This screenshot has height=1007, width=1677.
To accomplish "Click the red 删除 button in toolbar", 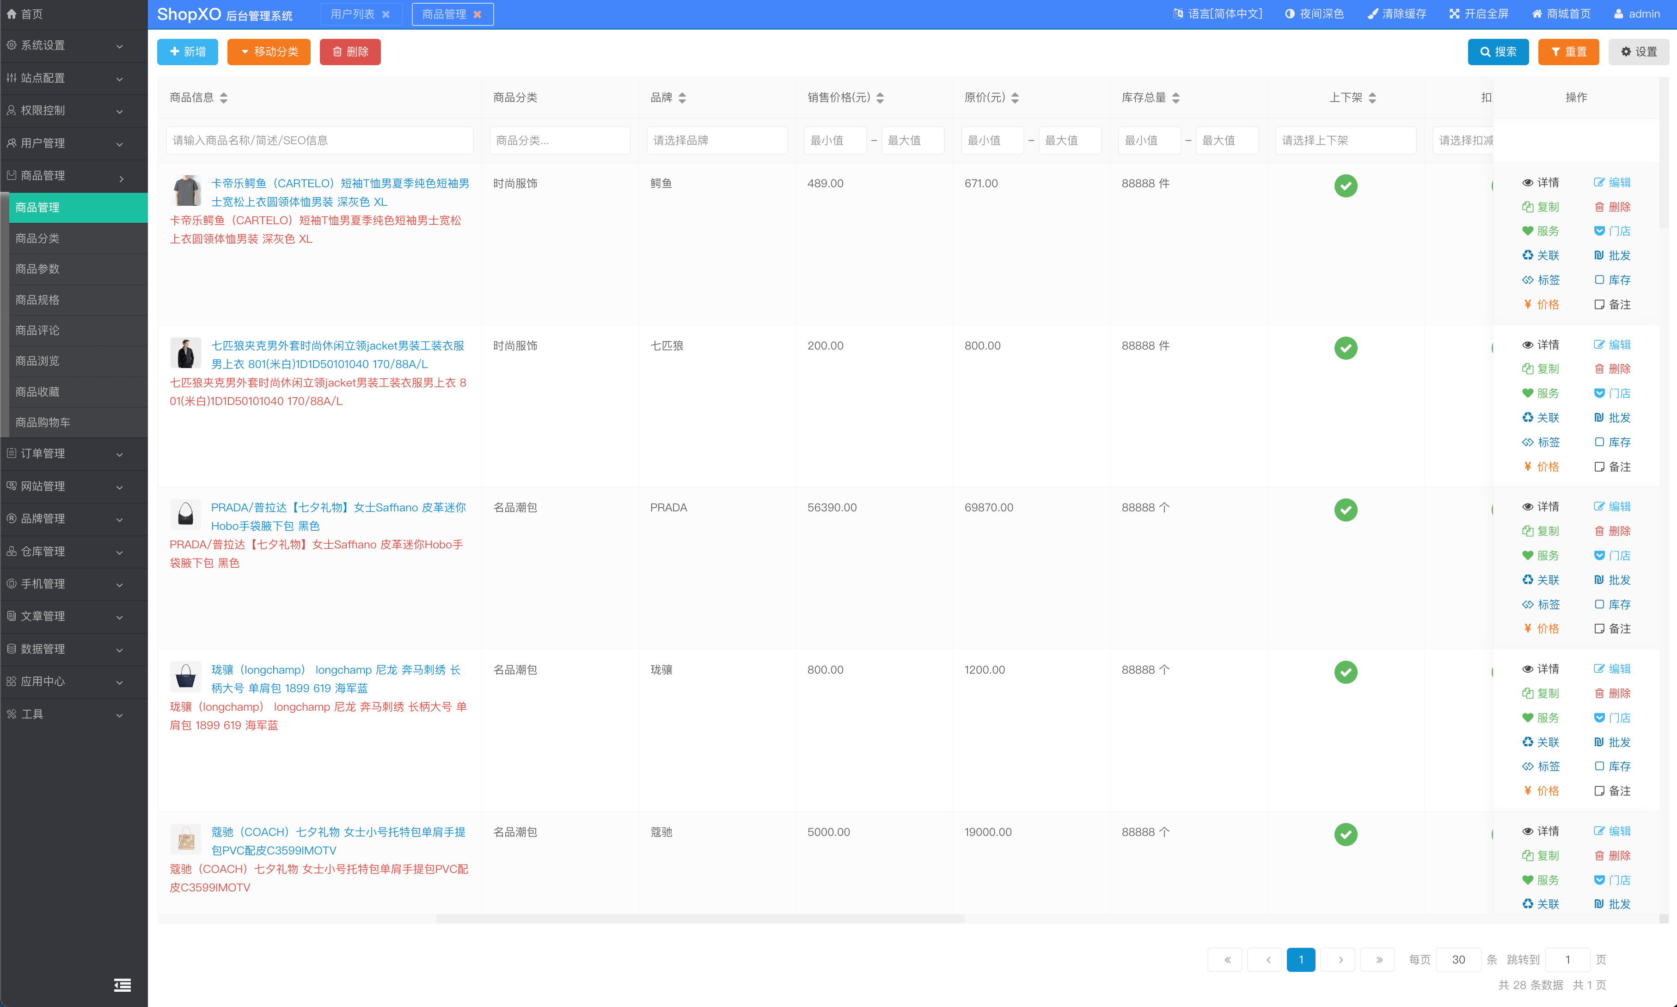I will click(x=350, y=52).
